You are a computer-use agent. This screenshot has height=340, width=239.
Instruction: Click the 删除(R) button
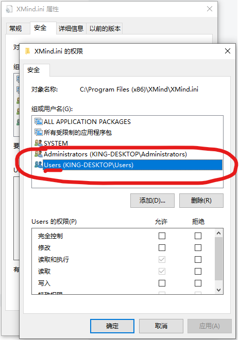click(x=201, y=201)
